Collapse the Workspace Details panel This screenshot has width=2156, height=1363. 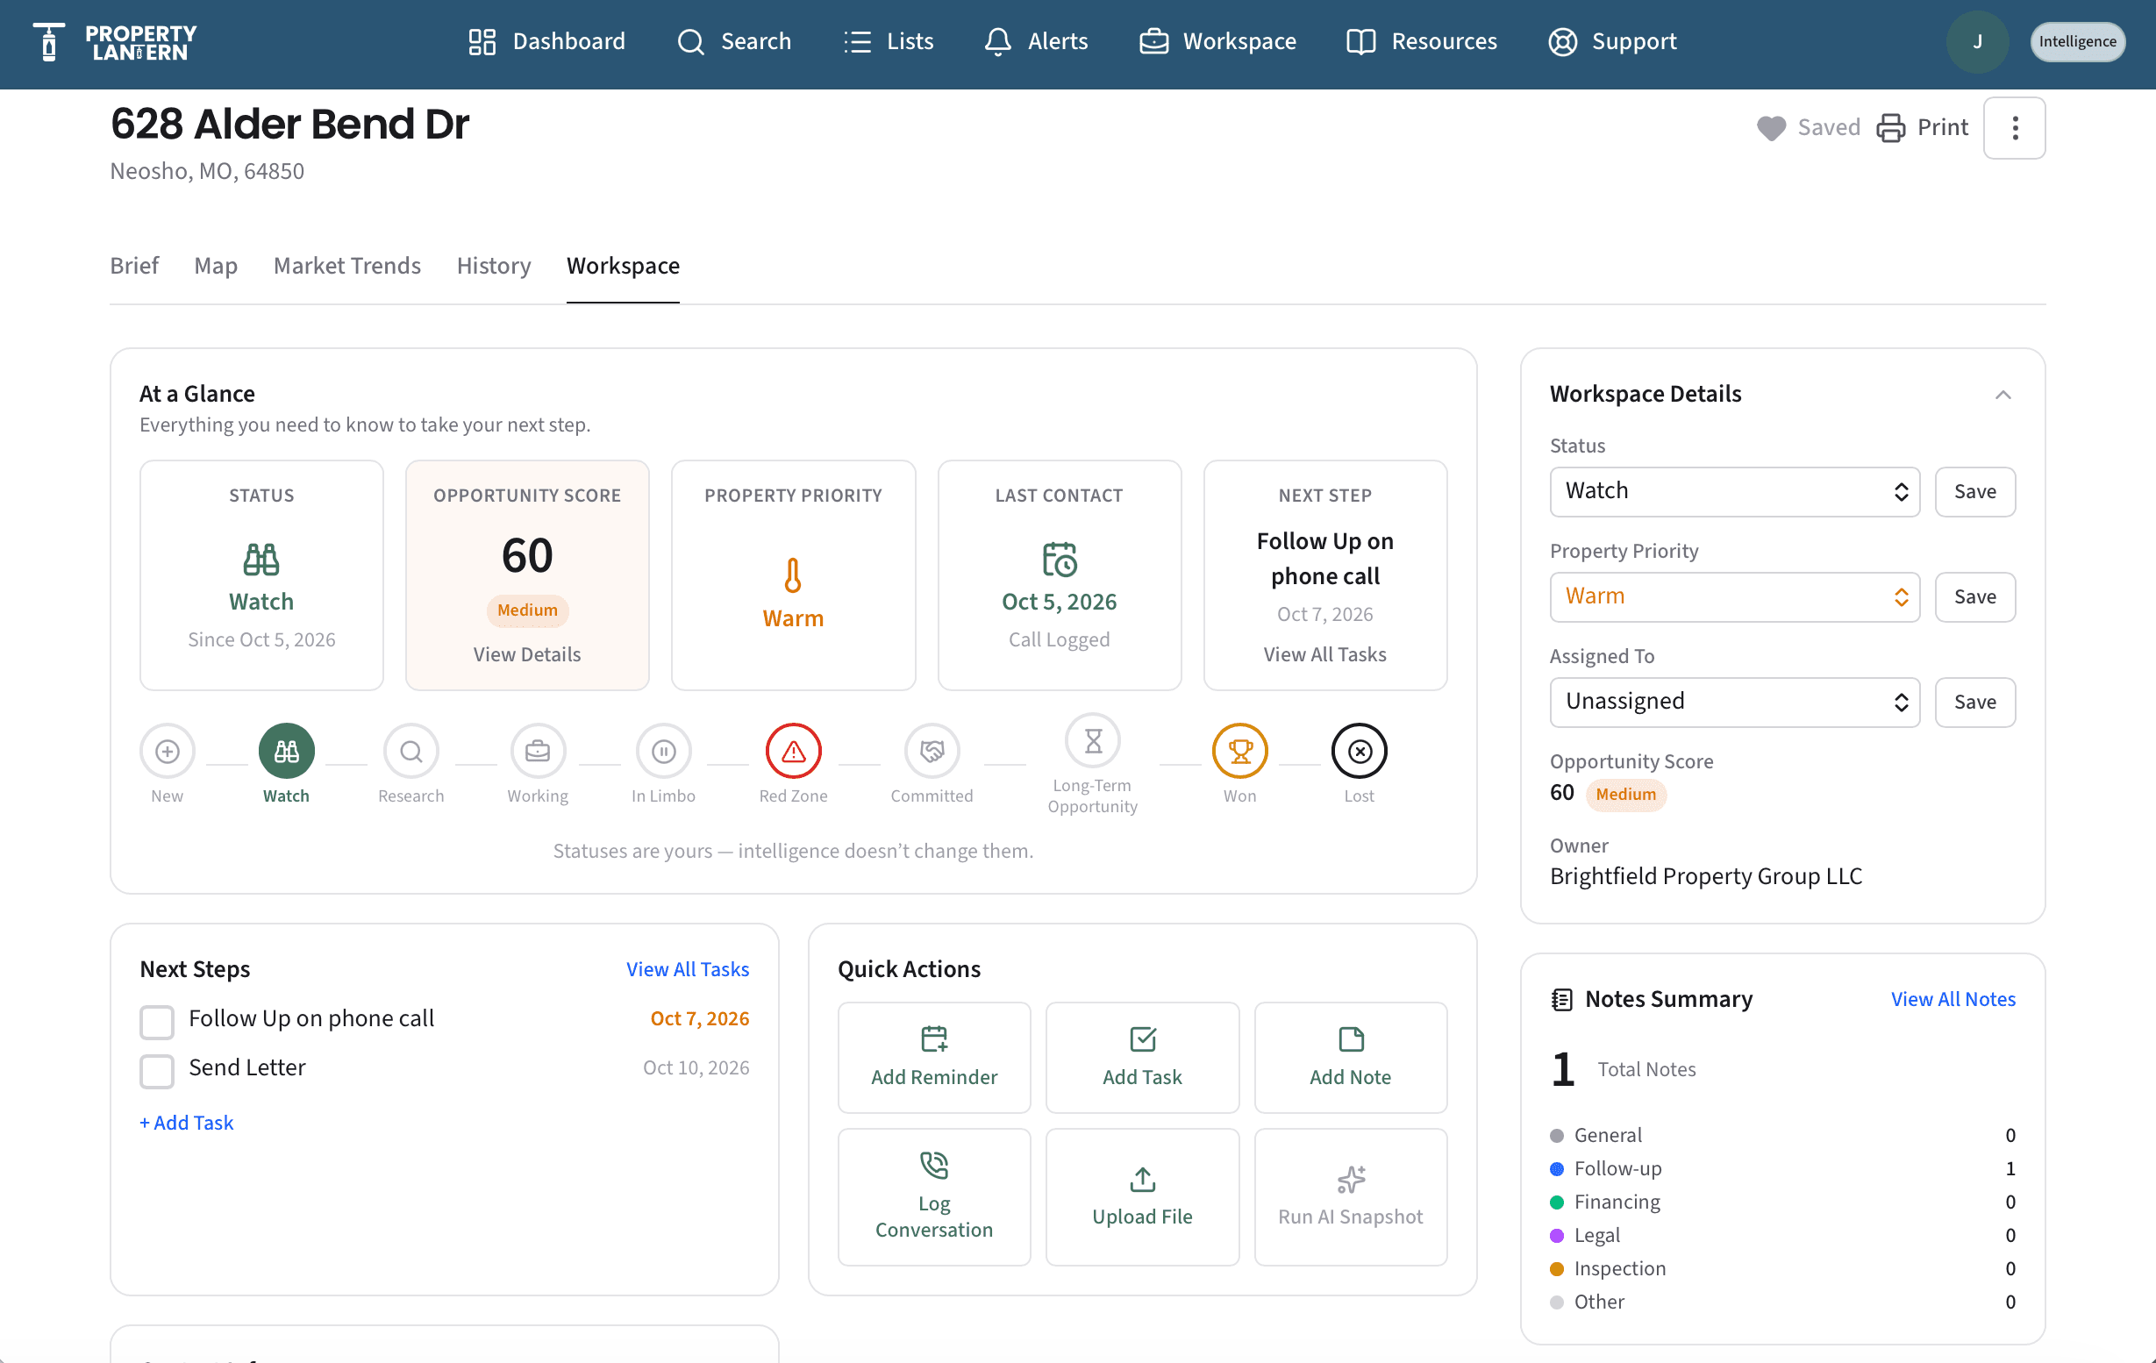[2003, 395]
